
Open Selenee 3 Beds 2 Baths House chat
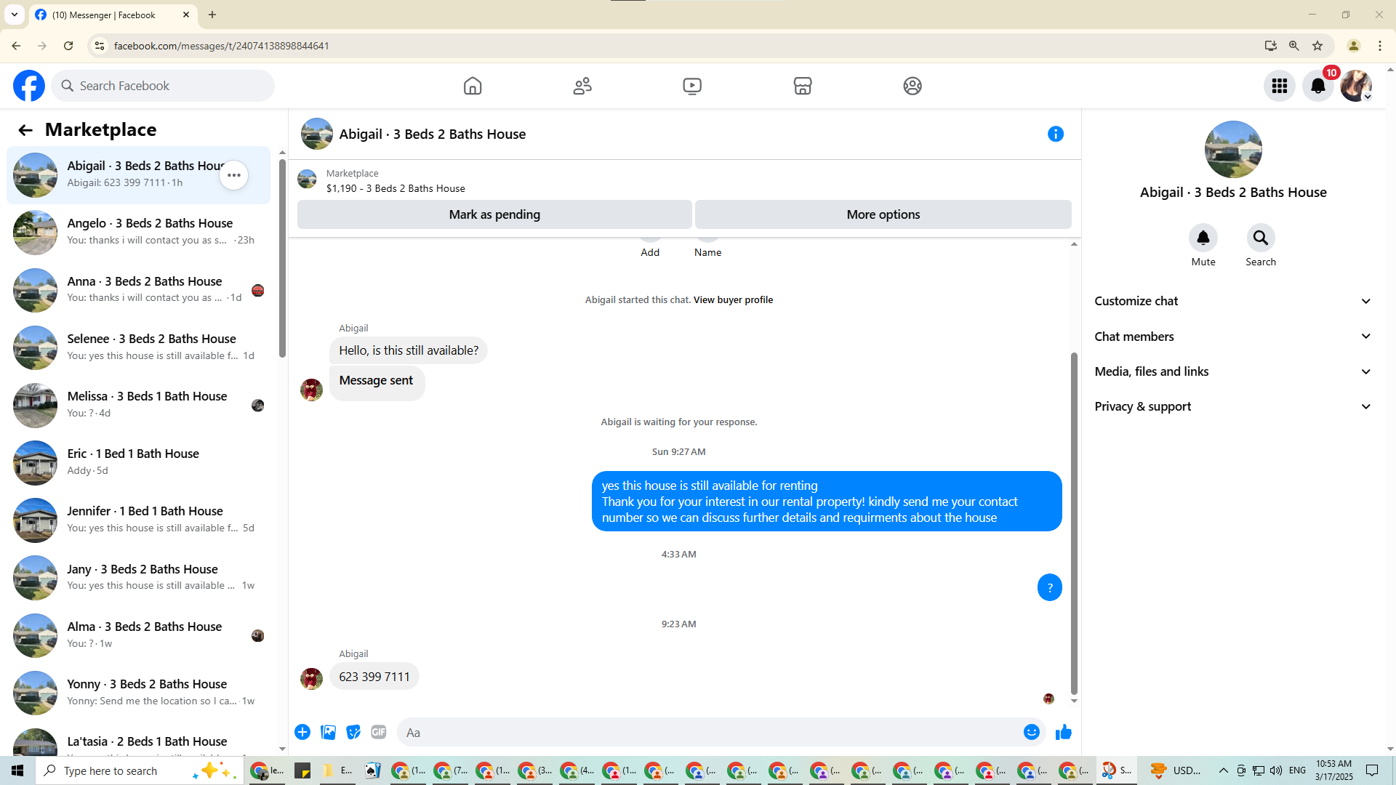pos(138,347)
